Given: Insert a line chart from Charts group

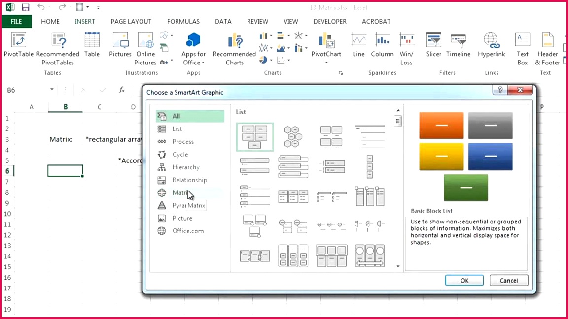Looking at the screenshot, I should 263,48.
